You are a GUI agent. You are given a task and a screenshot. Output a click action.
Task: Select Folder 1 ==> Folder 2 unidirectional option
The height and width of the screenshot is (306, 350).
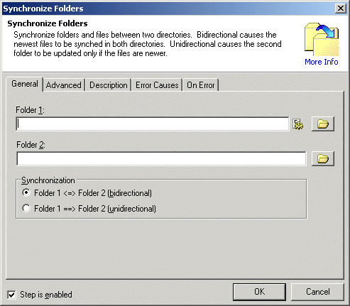pos(26,208)
